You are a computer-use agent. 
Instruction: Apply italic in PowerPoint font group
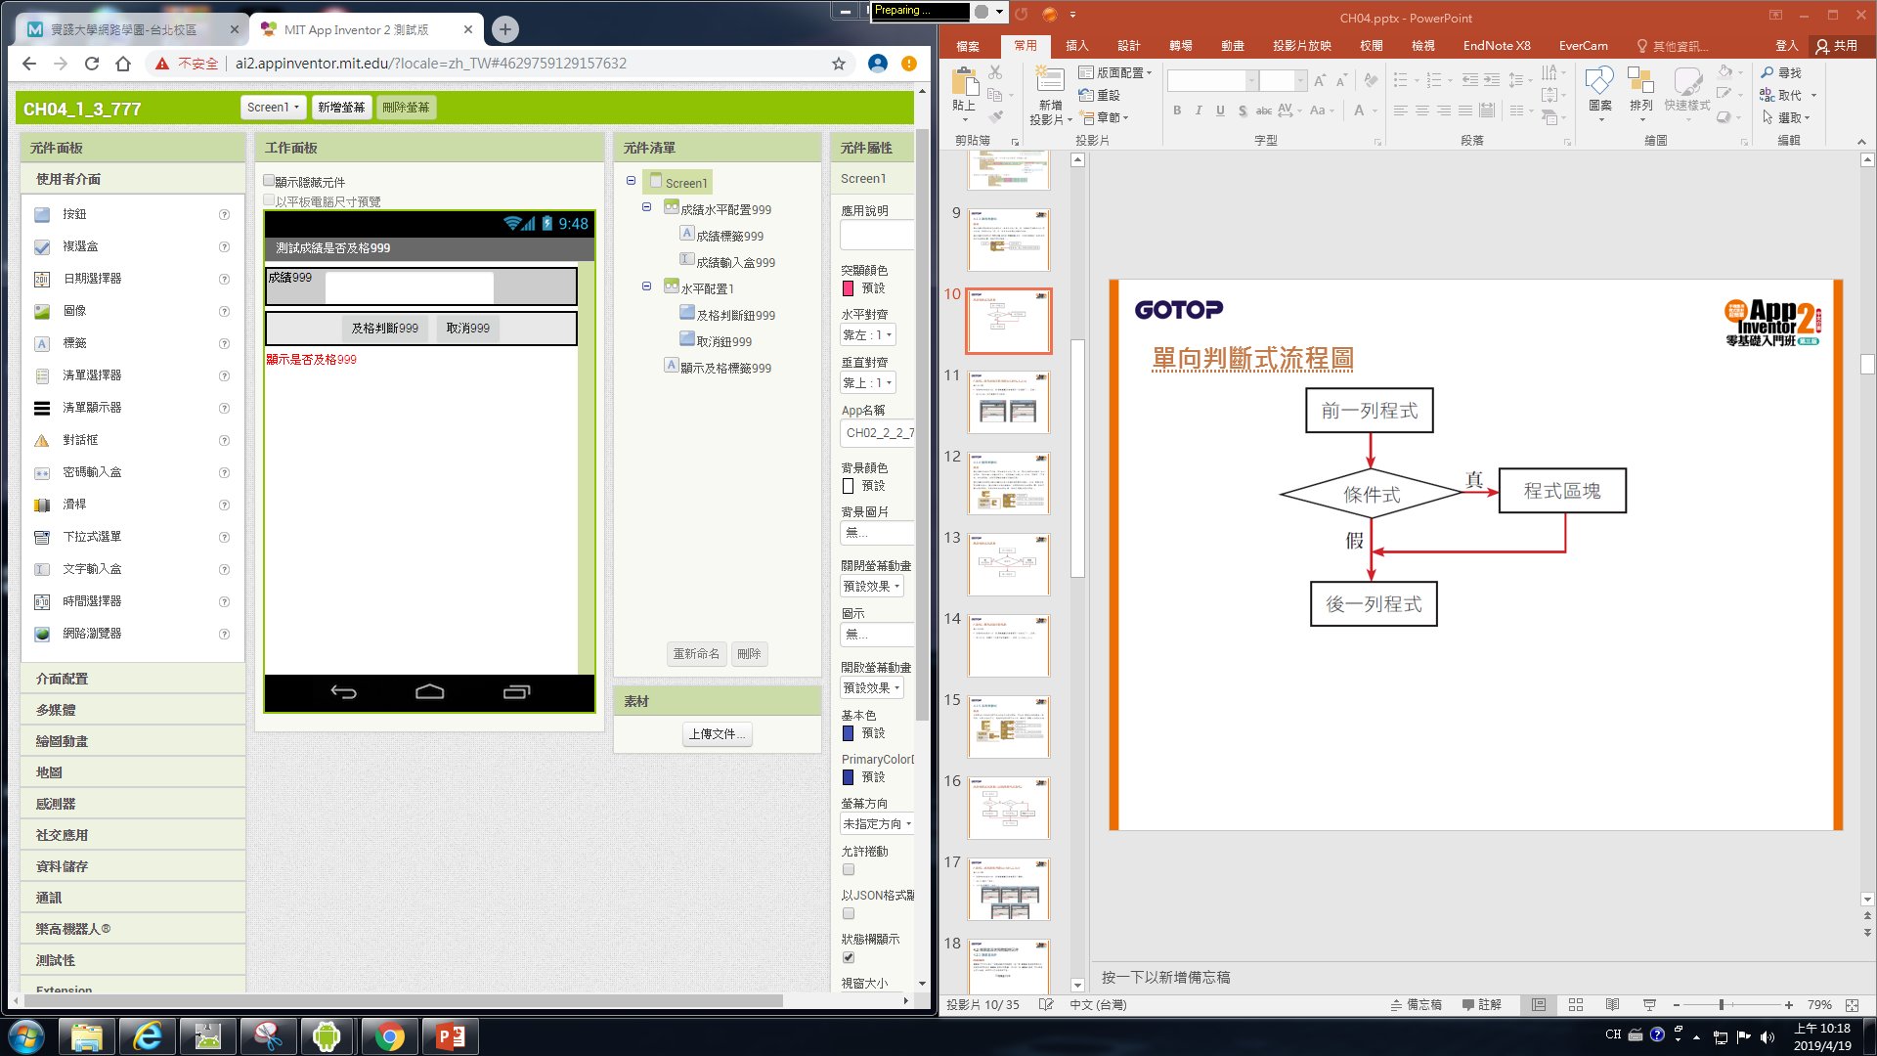pos(1199,110)
